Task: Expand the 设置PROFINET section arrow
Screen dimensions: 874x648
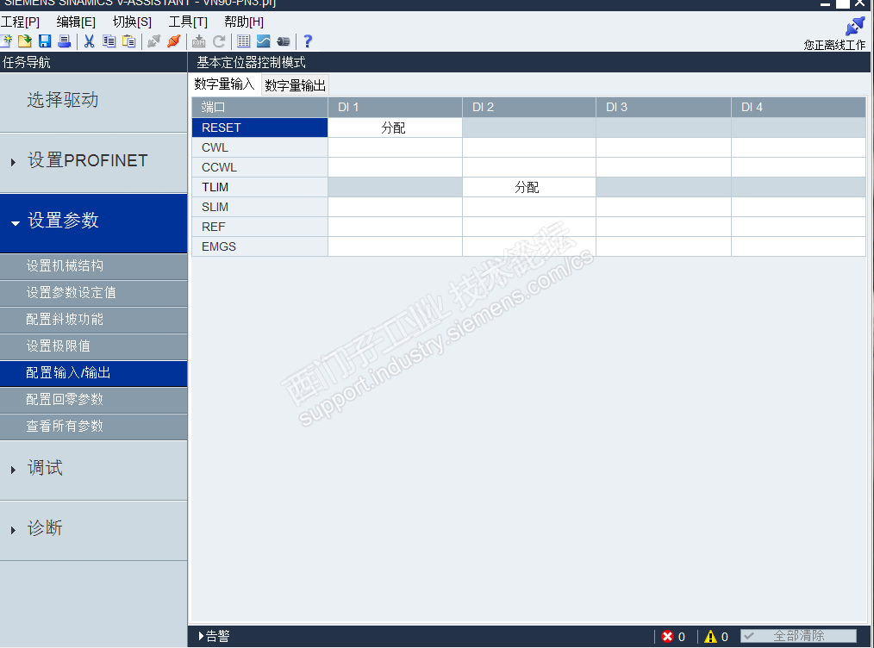Action: click(14, 162)
